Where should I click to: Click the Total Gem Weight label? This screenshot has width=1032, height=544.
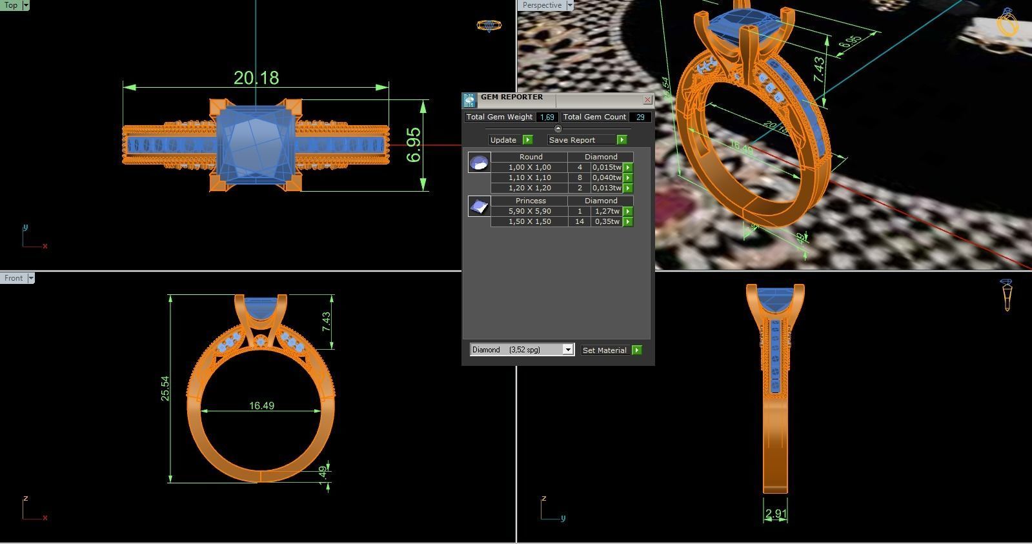click(x=500, y=117)
